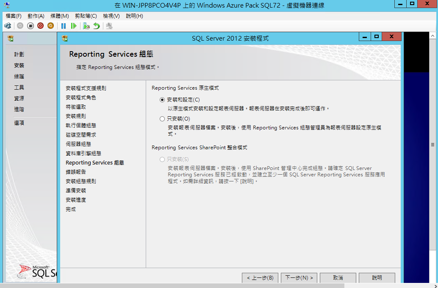Select the native-mode 只安裝(O) radio button
This screenshot has width=438, height=288.
(x=162, y=119)
